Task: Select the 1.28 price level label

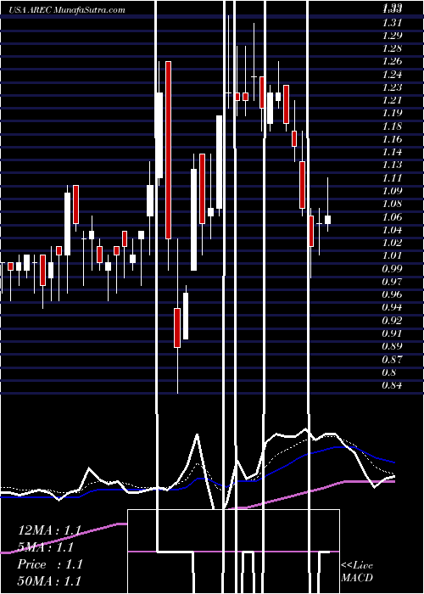Action: (392, 48)
